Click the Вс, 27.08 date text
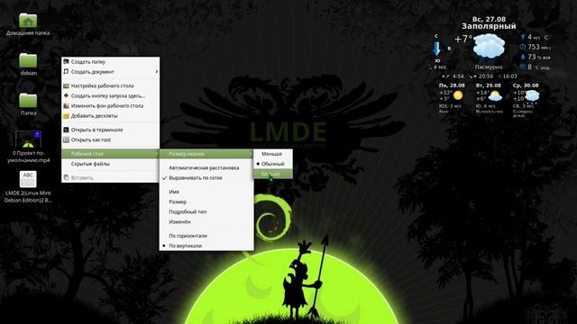Viewport: 577px width, 324px height. click(x=489, y=19)
